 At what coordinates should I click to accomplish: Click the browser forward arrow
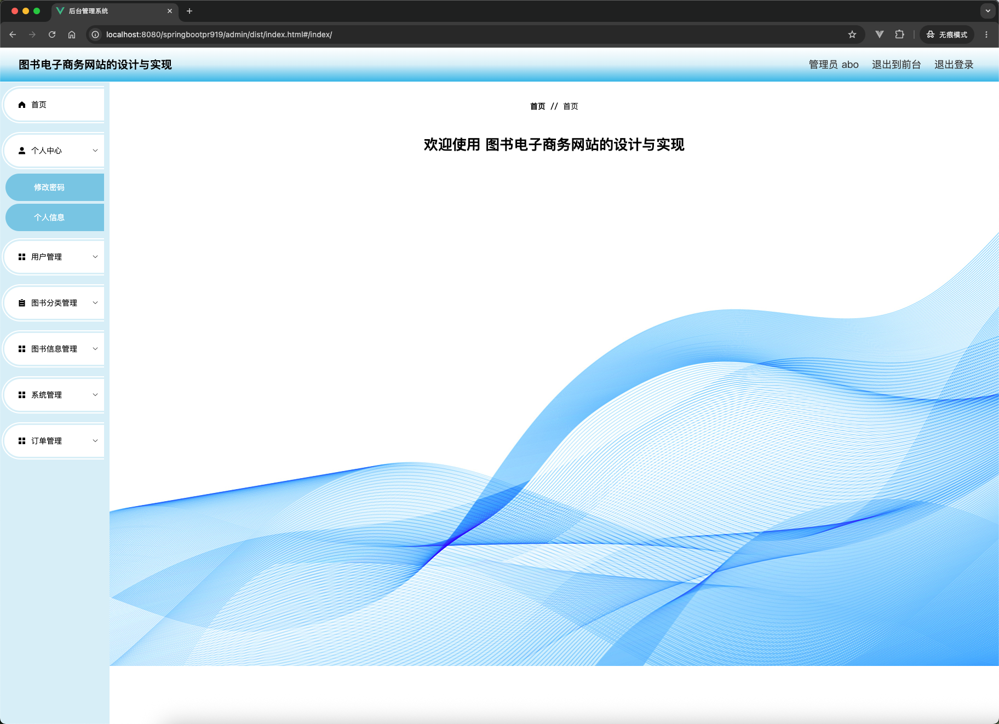click(x=32, y=35)
